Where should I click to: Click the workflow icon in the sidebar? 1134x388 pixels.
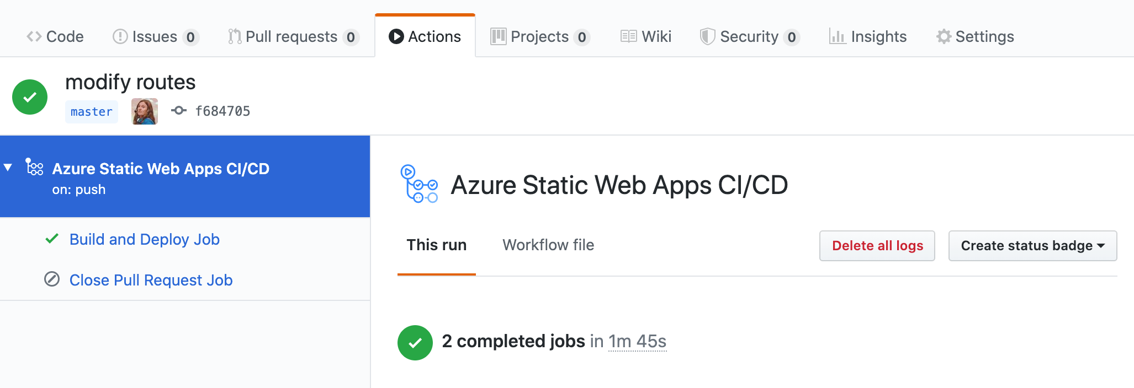tap(34, 166)
